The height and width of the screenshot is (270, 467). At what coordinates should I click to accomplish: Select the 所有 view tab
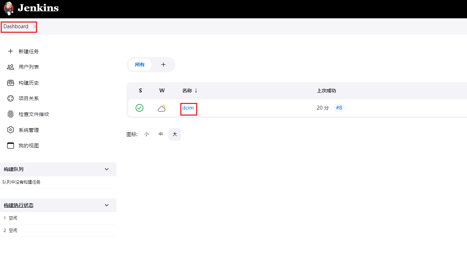click(140, 65)
